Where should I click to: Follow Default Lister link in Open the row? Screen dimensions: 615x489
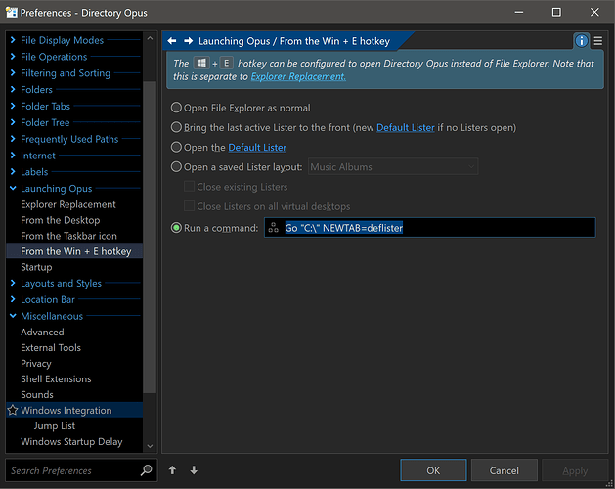[257, 147]
